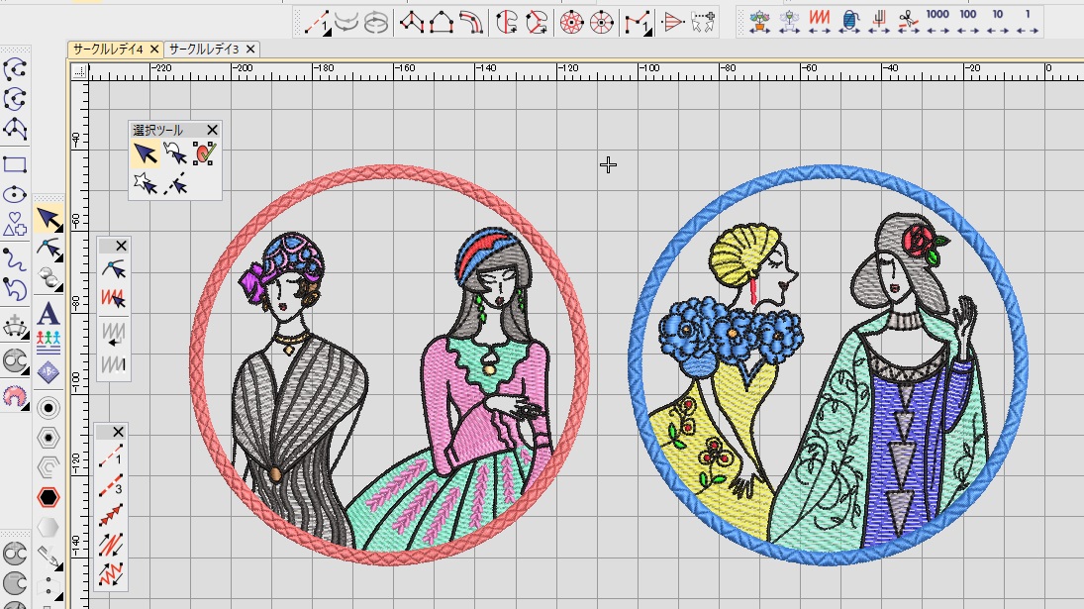Select the curved column satin tool
Screen dimensions: 1084x609
click(471, 22)
